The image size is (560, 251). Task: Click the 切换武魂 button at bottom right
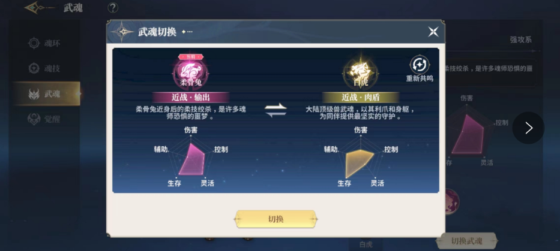(x=466, y=241)
